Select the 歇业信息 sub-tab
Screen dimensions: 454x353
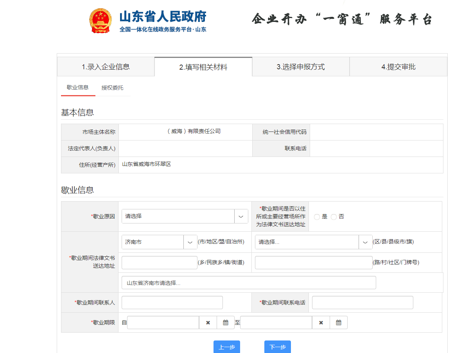click(x=78, y=88)
